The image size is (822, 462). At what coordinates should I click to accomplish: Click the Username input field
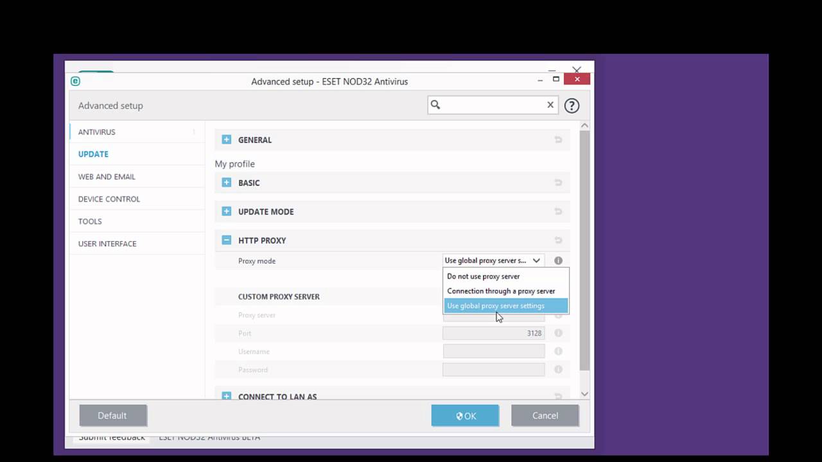pos(494,351)
